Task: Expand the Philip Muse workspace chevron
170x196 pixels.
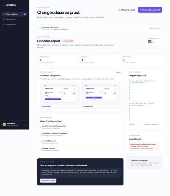Action: point(26,125)
